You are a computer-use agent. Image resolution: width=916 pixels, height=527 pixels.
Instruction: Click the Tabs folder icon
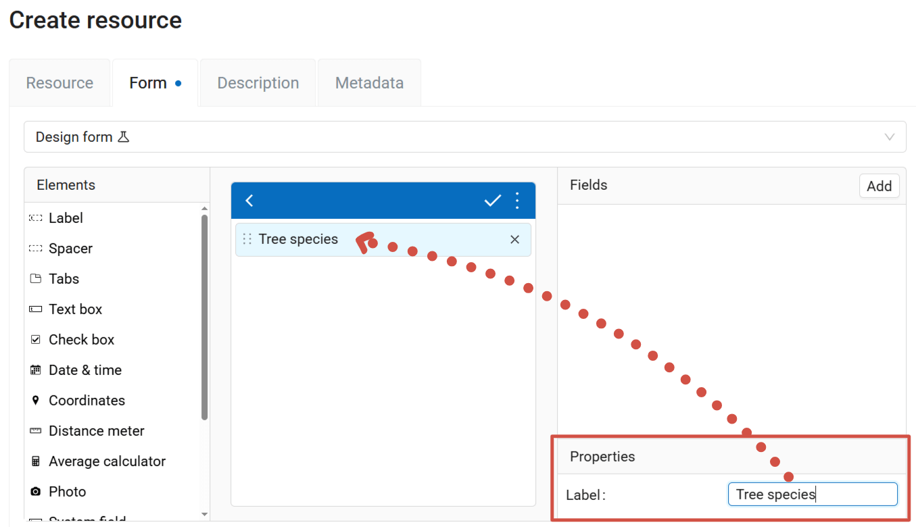point(36,279)
